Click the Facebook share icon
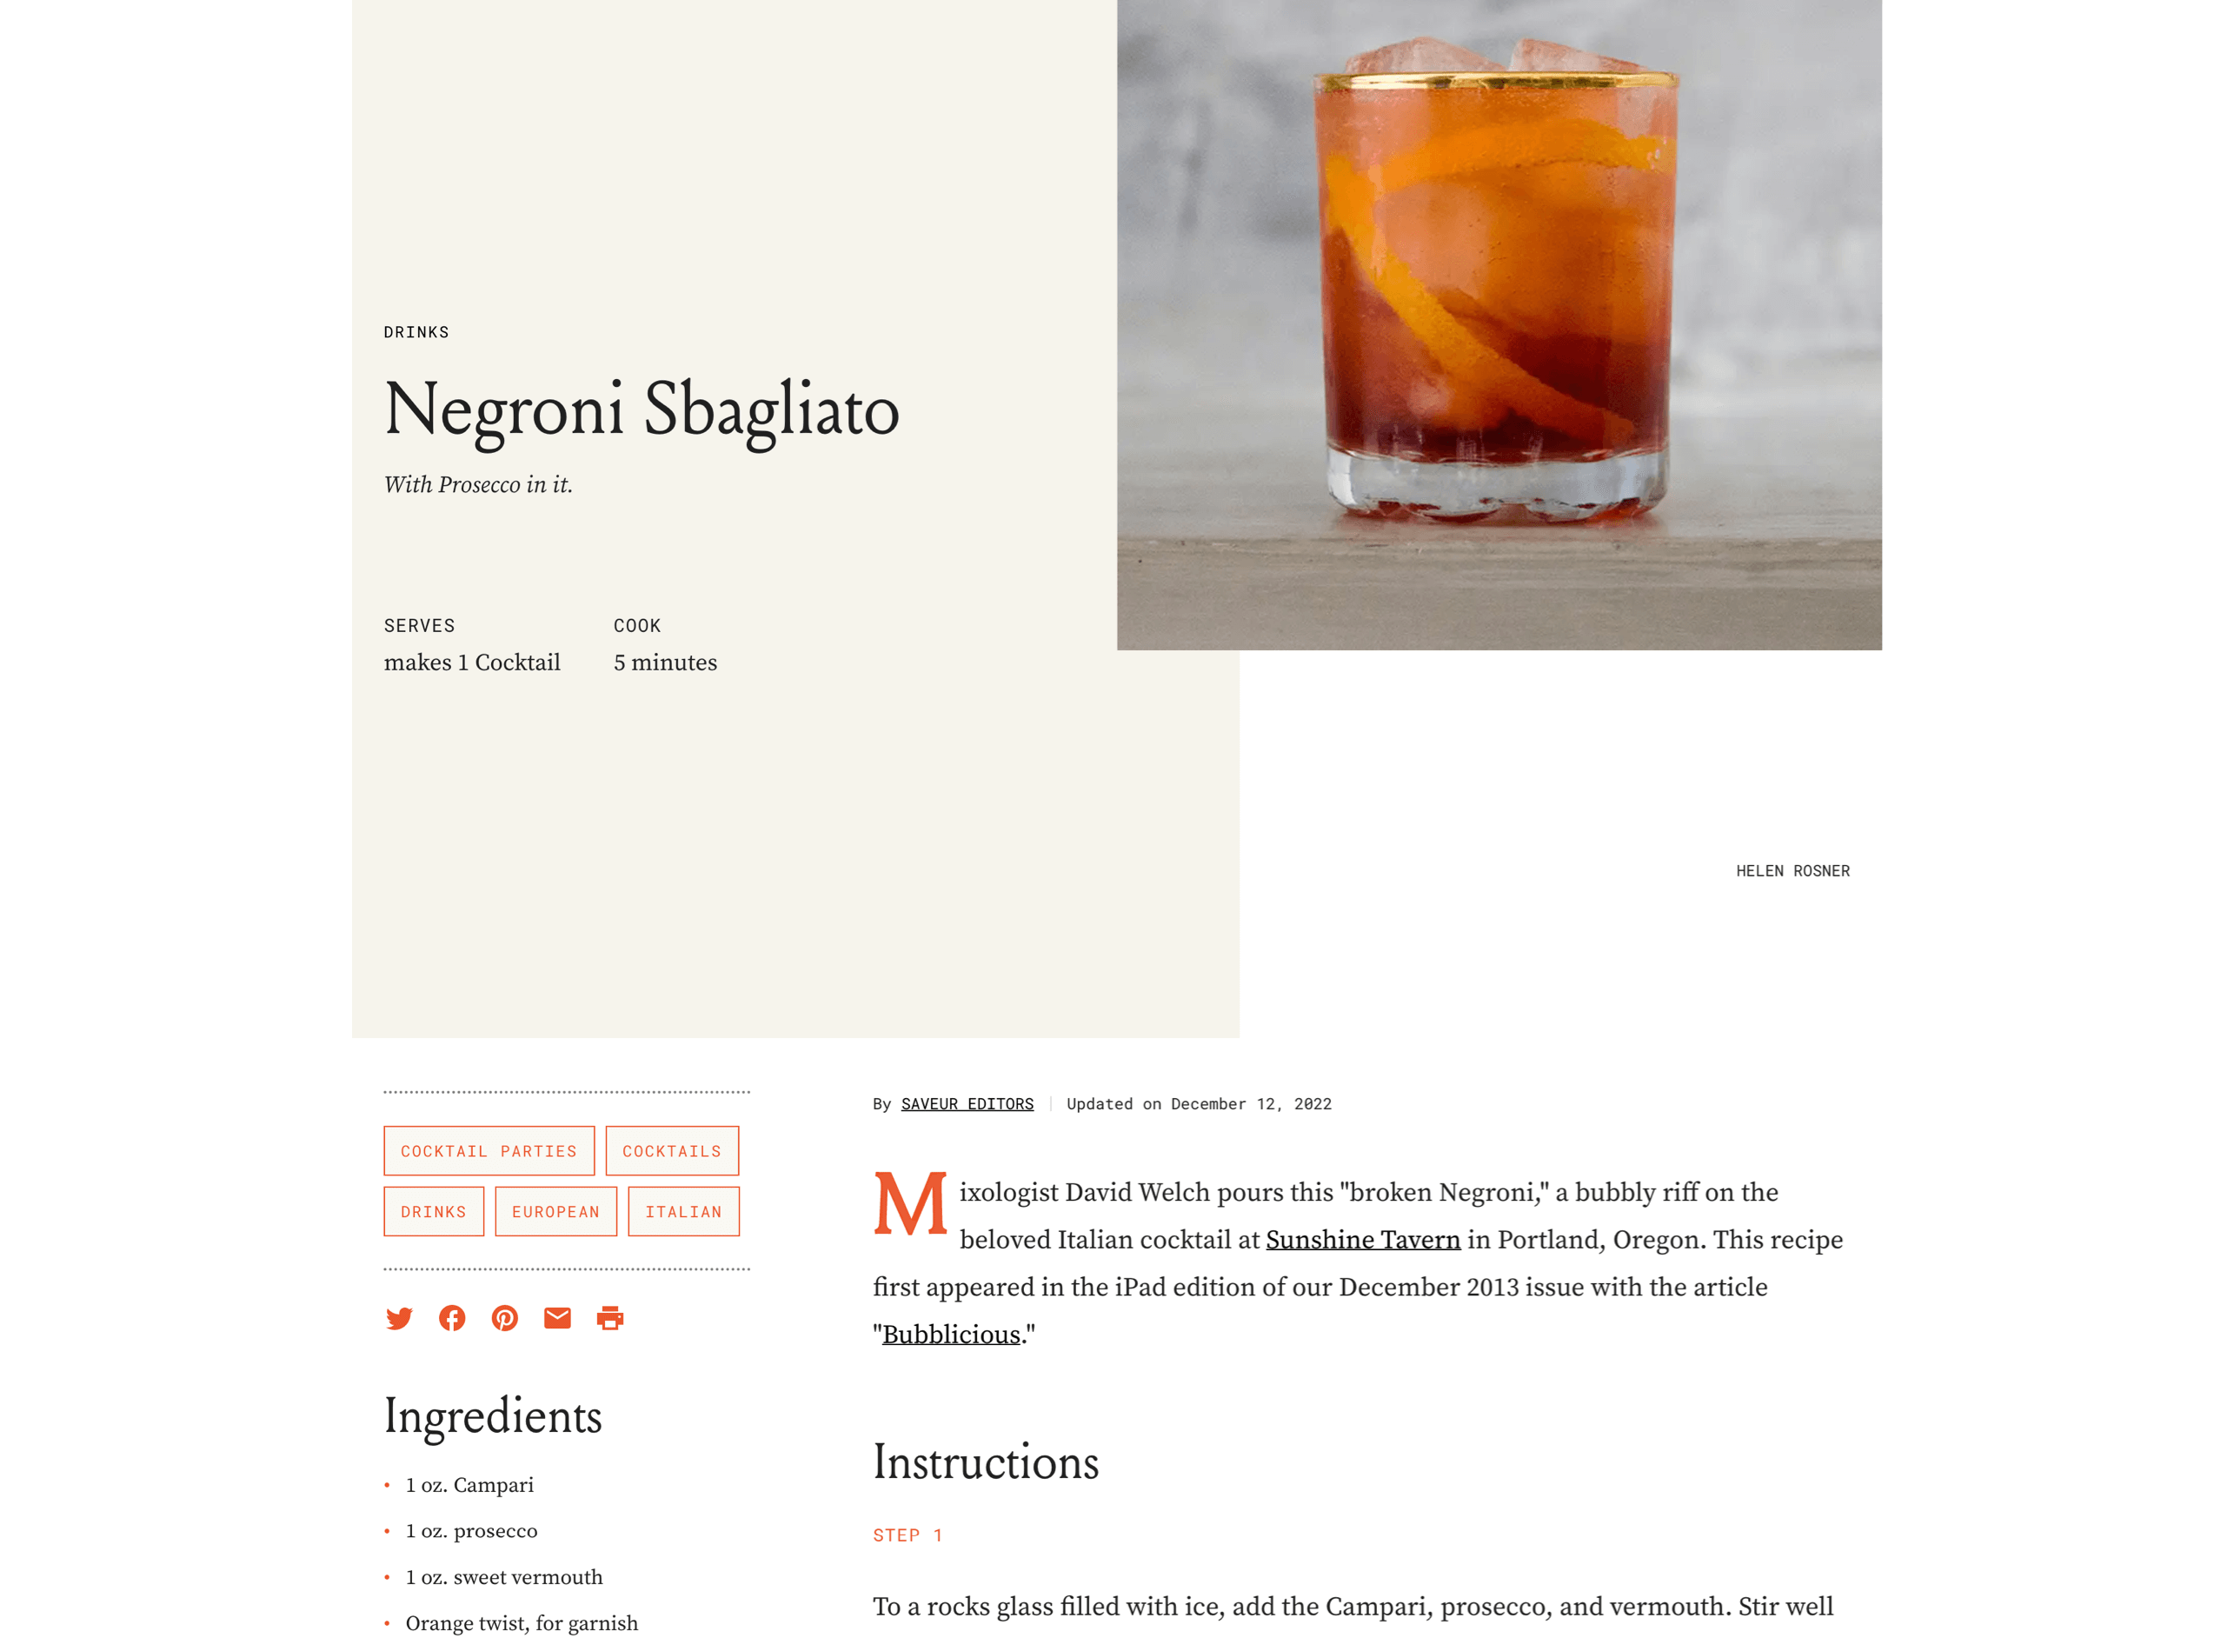The image size is (2234, 1638). coord(451,1317)
